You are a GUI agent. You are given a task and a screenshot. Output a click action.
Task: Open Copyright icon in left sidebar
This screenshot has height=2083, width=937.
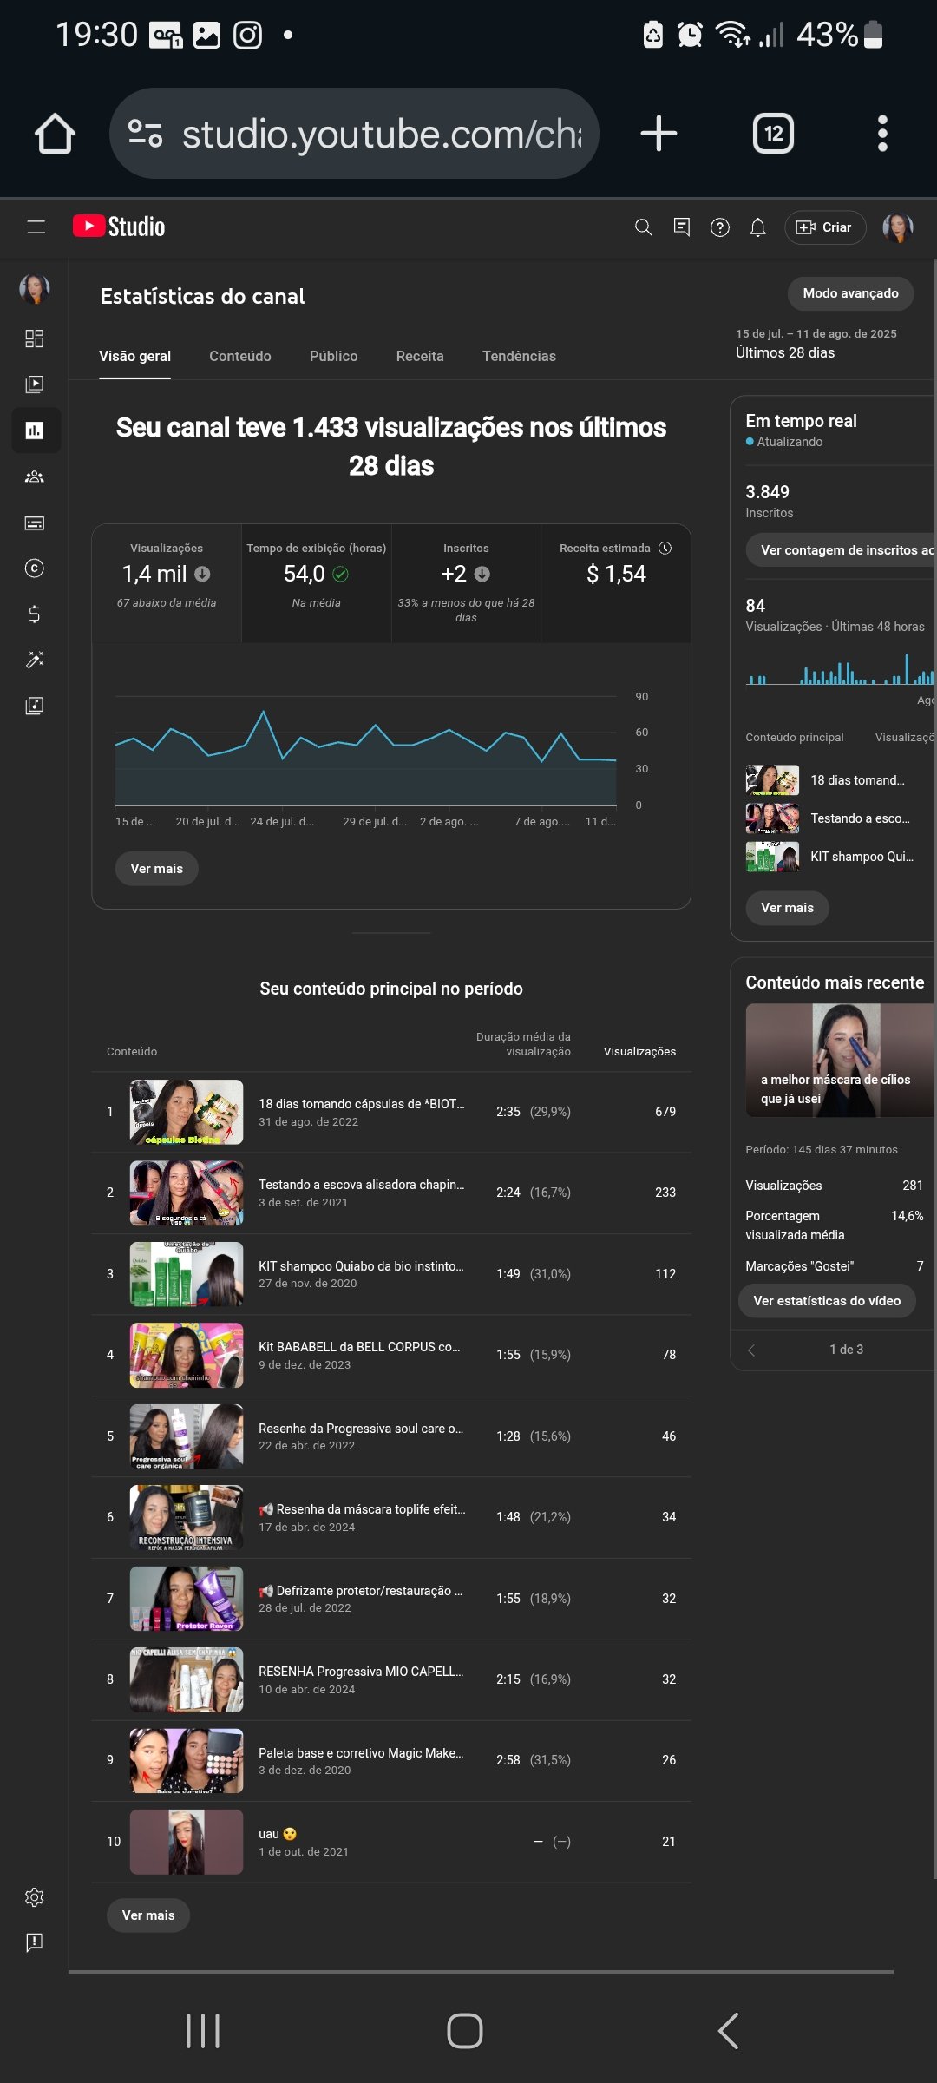35,568
